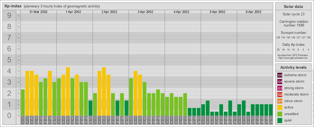Screen dimensions: 314x127
Task: Click the 3-6 bar on 6 Apr 2002
Action: tap(244, 108)
